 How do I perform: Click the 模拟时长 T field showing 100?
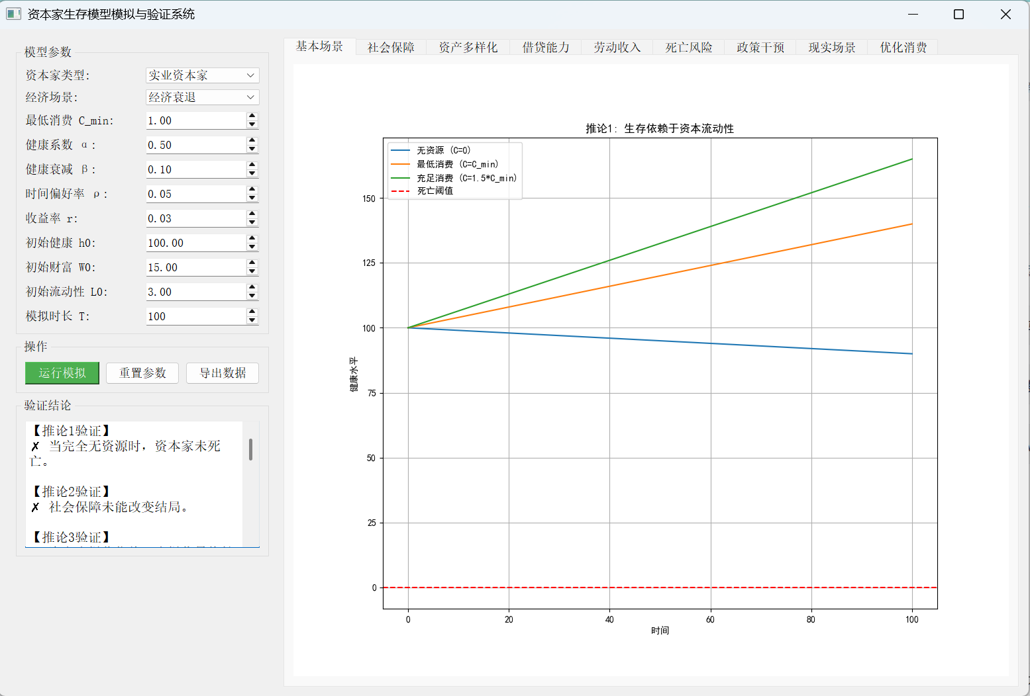tap(196, 316)
